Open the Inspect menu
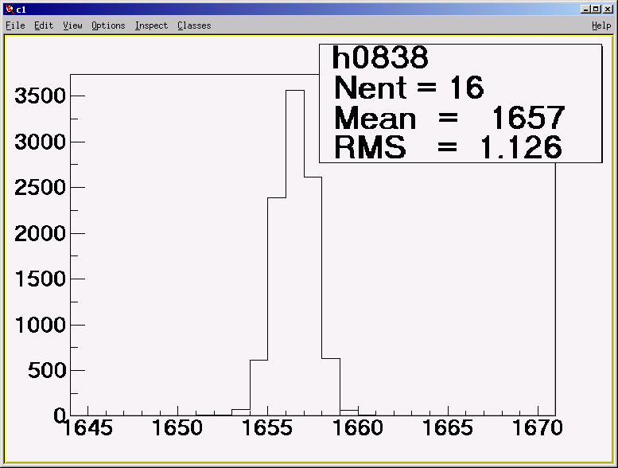 coord(151,25)
